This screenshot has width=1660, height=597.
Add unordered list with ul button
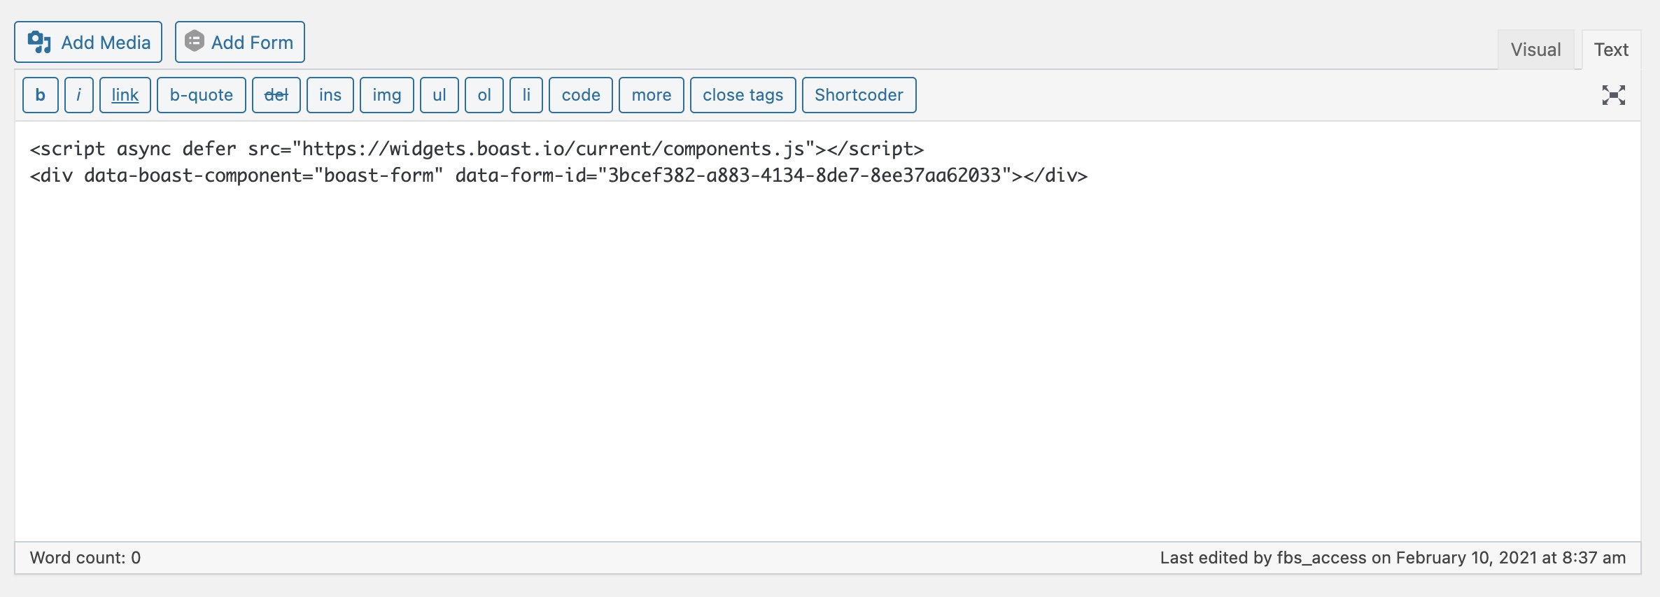(439, 95)
